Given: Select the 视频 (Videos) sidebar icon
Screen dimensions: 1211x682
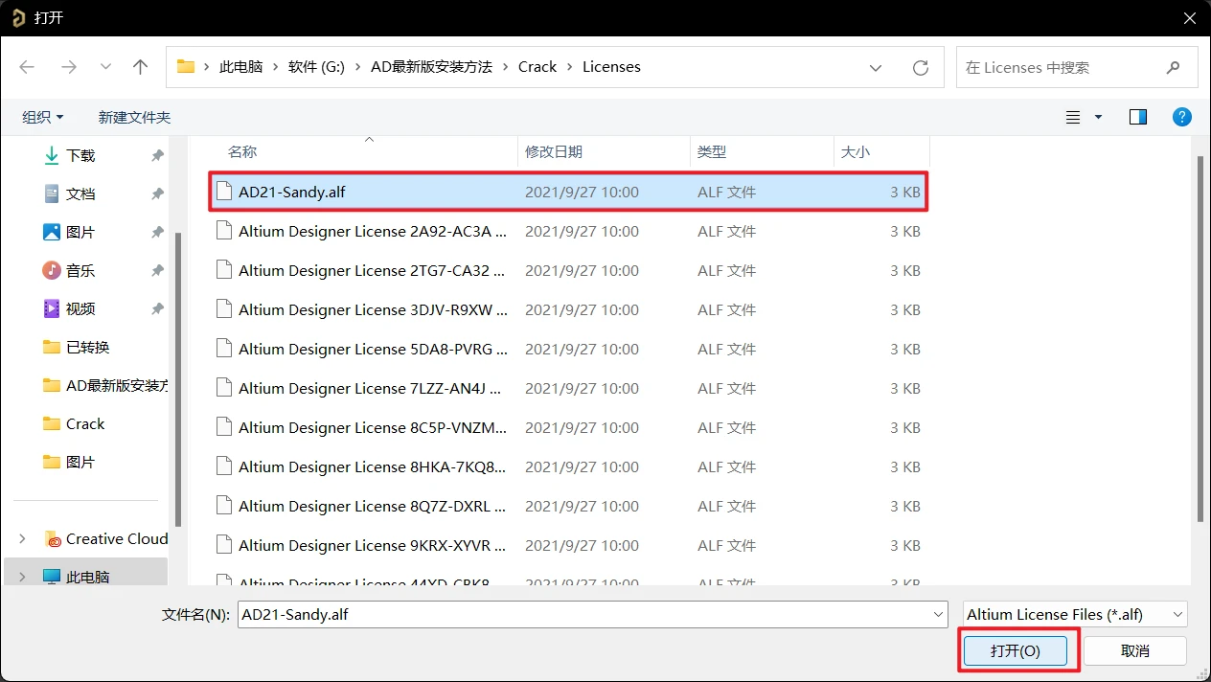Looking at the screenshot, I should click(x=50, y=307).
